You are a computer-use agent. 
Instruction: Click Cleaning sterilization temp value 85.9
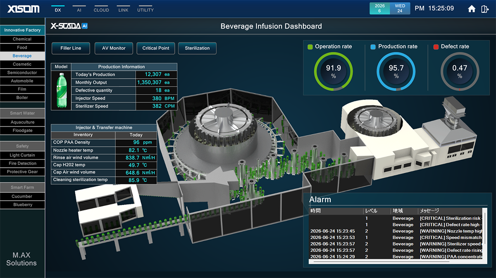134,180
